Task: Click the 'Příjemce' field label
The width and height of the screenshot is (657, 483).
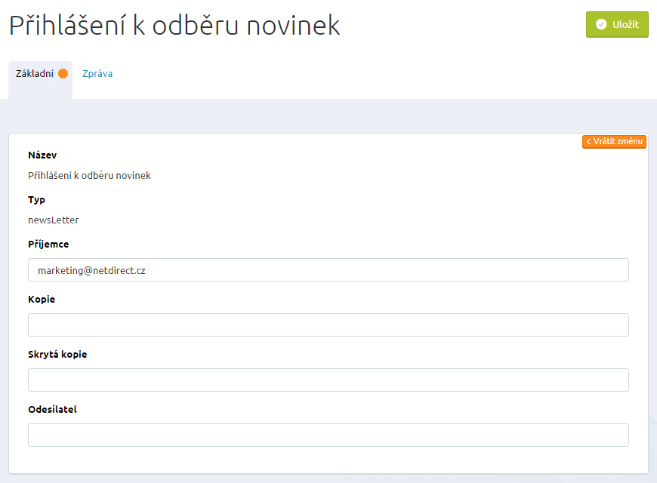Action: pos(48,245)
